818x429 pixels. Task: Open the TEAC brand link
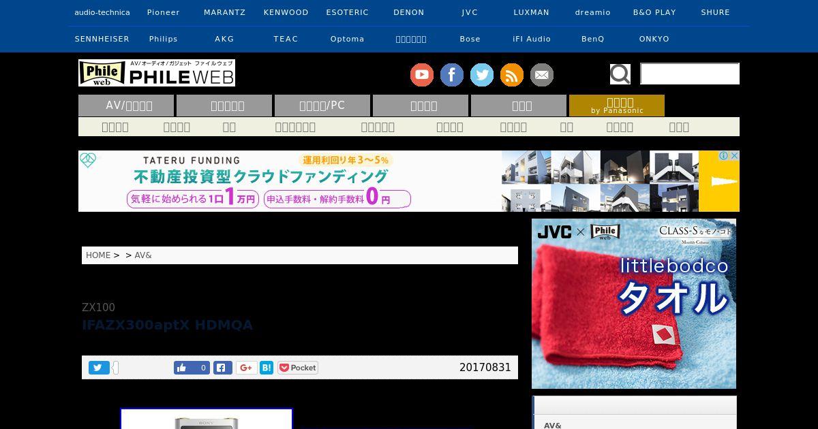click(286, 39)
